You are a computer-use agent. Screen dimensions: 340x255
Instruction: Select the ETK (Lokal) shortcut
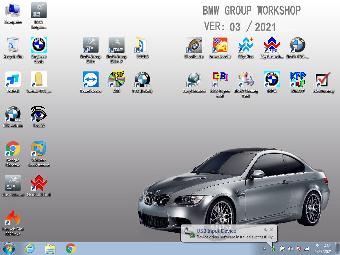[x=142, y=80]
